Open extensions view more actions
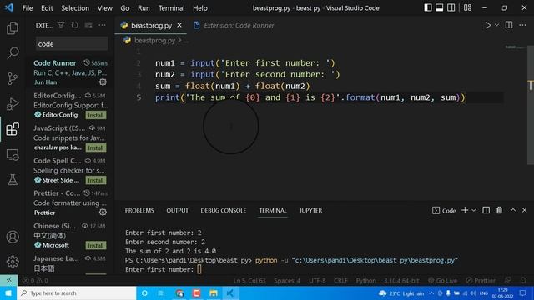This screenshot has width=534, height=300. pyautogui.click(x=102, y=25)
